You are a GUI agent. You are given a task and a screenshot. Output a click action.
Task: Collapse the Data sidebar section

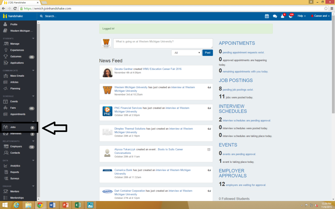[x=33, y=160]
